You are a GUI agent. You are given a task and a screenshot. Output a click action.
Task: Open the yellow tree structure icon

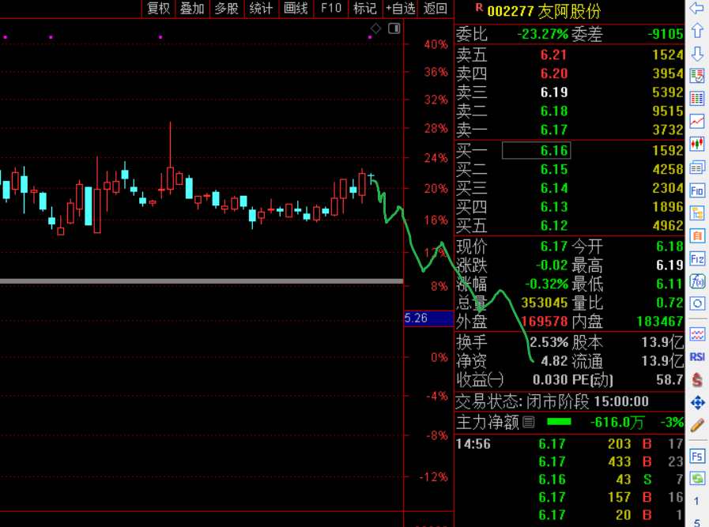click(x=697, y=213)
